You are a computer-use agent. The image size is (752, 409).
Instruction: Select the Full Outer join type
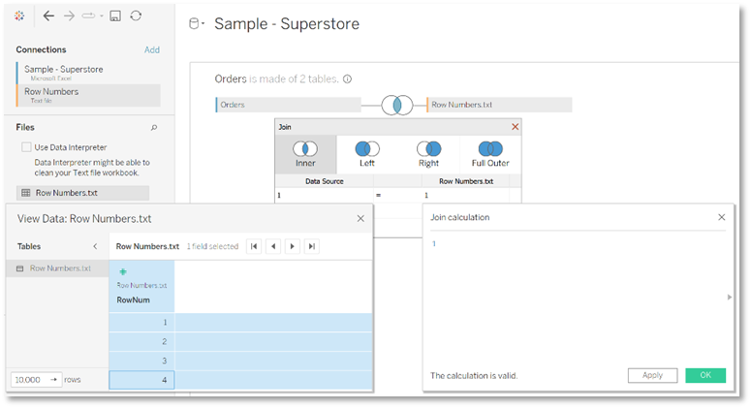[x=490, y=153]
